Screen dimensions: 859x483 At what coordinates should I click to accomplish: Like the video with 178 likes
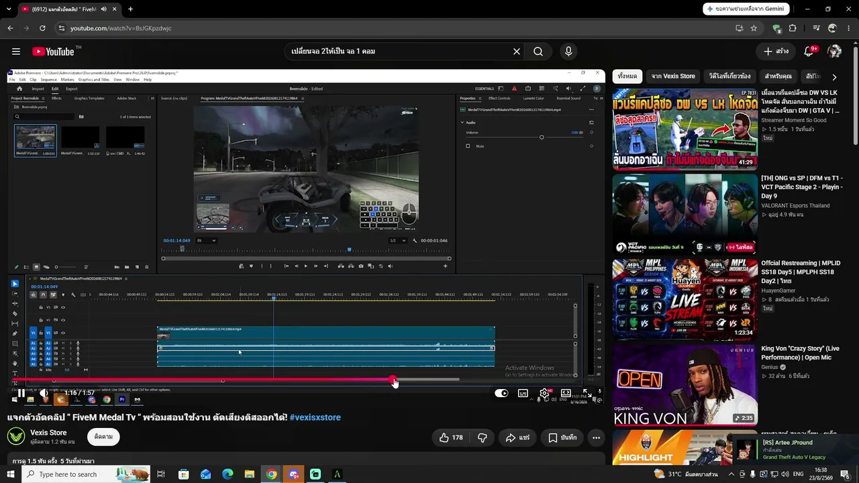pyautogui.click(x=451, y=437)
